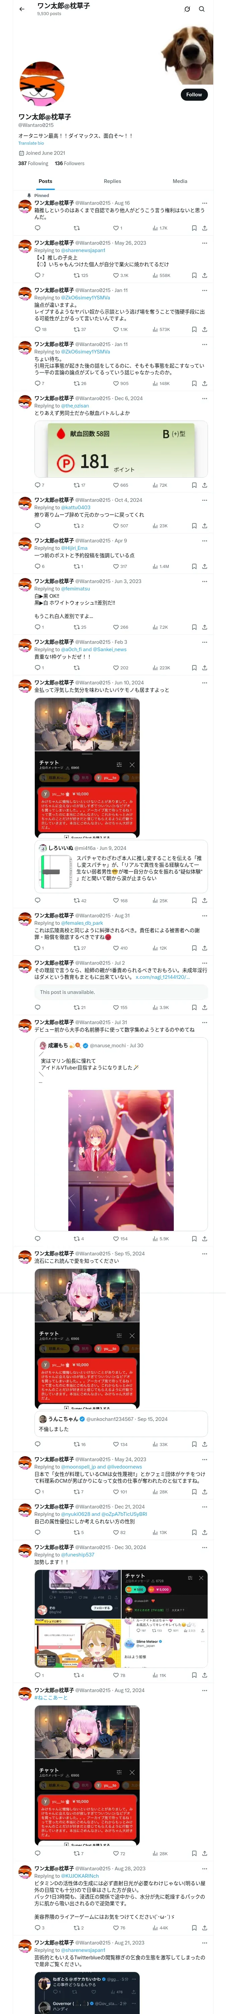The image size is (226, 2014).
Task: Open Translate bio link
Action: coord(31,143)
